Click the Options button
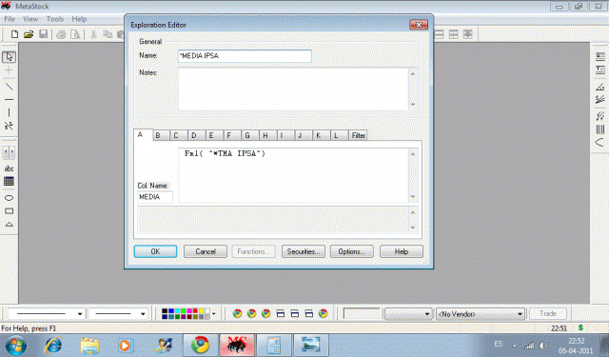The image size is (609, 357). click(x=351, y=251)
